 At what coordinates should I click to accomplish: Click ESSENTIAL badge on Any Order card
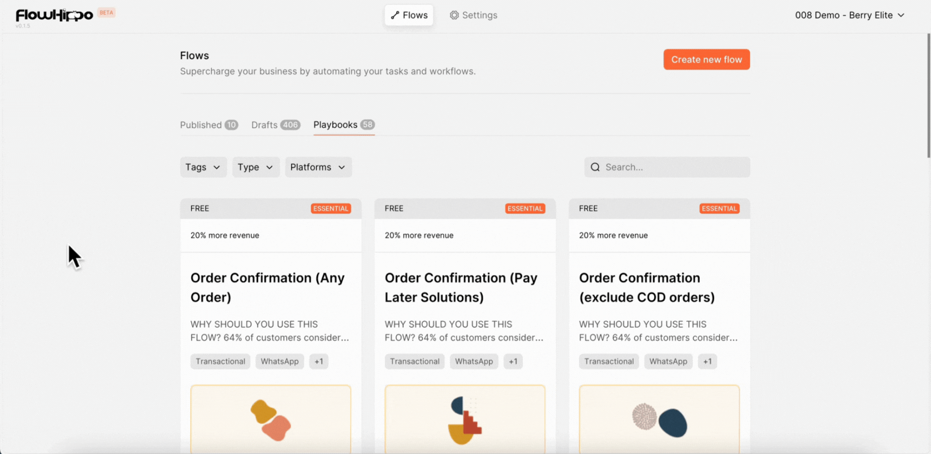(x=331, y=208)
